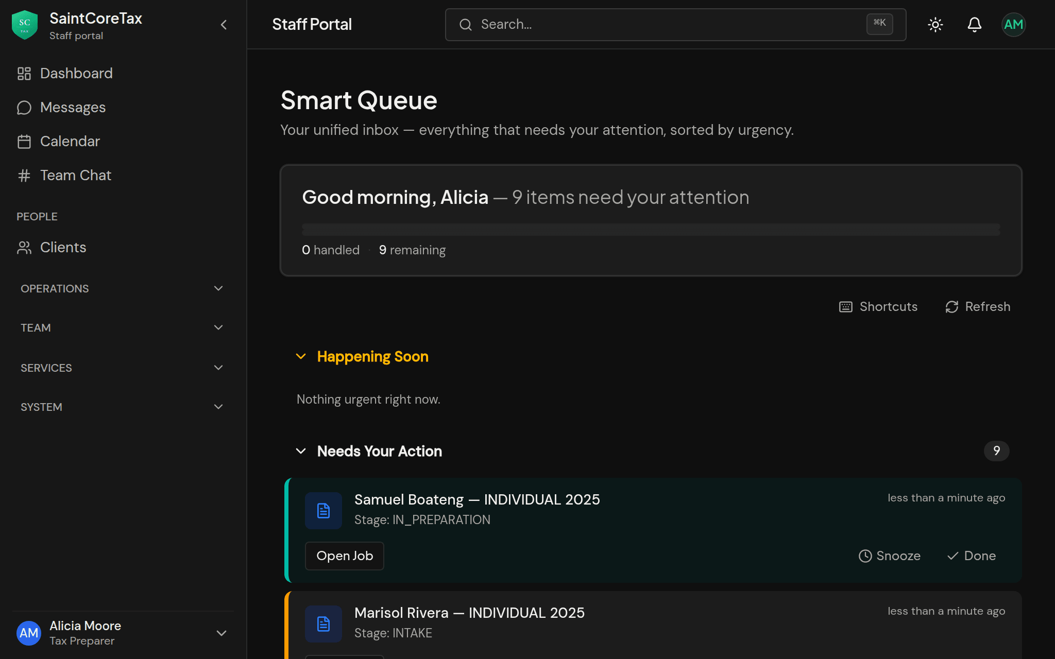1055x659 pixels.
Task: Click "Stage: INTAKE" text
Action: 393,633
